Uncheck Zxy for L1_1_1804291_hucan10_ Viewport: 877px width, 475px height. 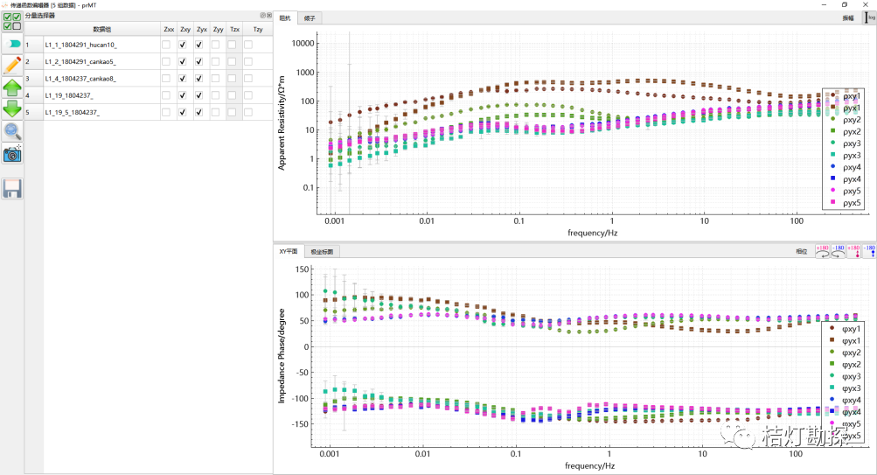[x=183, y=45]
